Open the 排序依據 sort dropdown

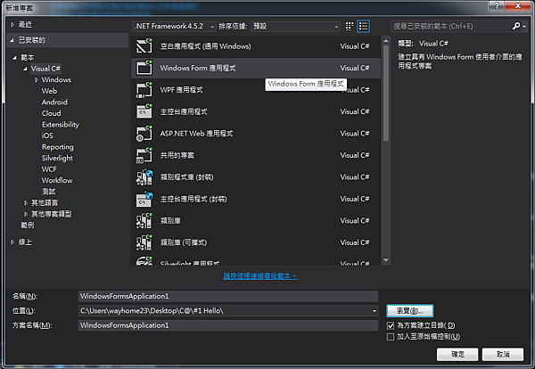click(295, 26)
